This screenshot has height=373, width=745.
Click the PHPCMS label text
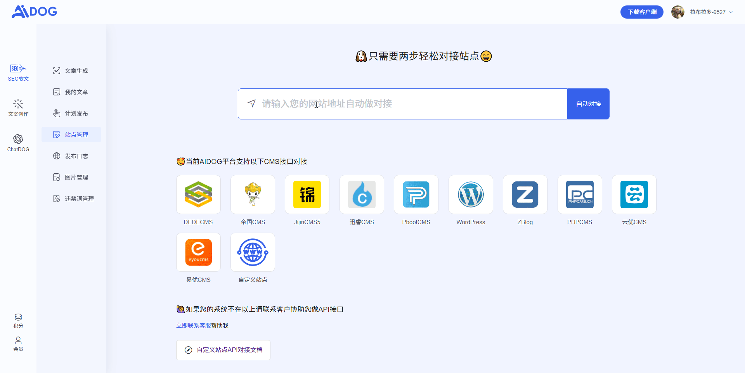coord(580,222)
